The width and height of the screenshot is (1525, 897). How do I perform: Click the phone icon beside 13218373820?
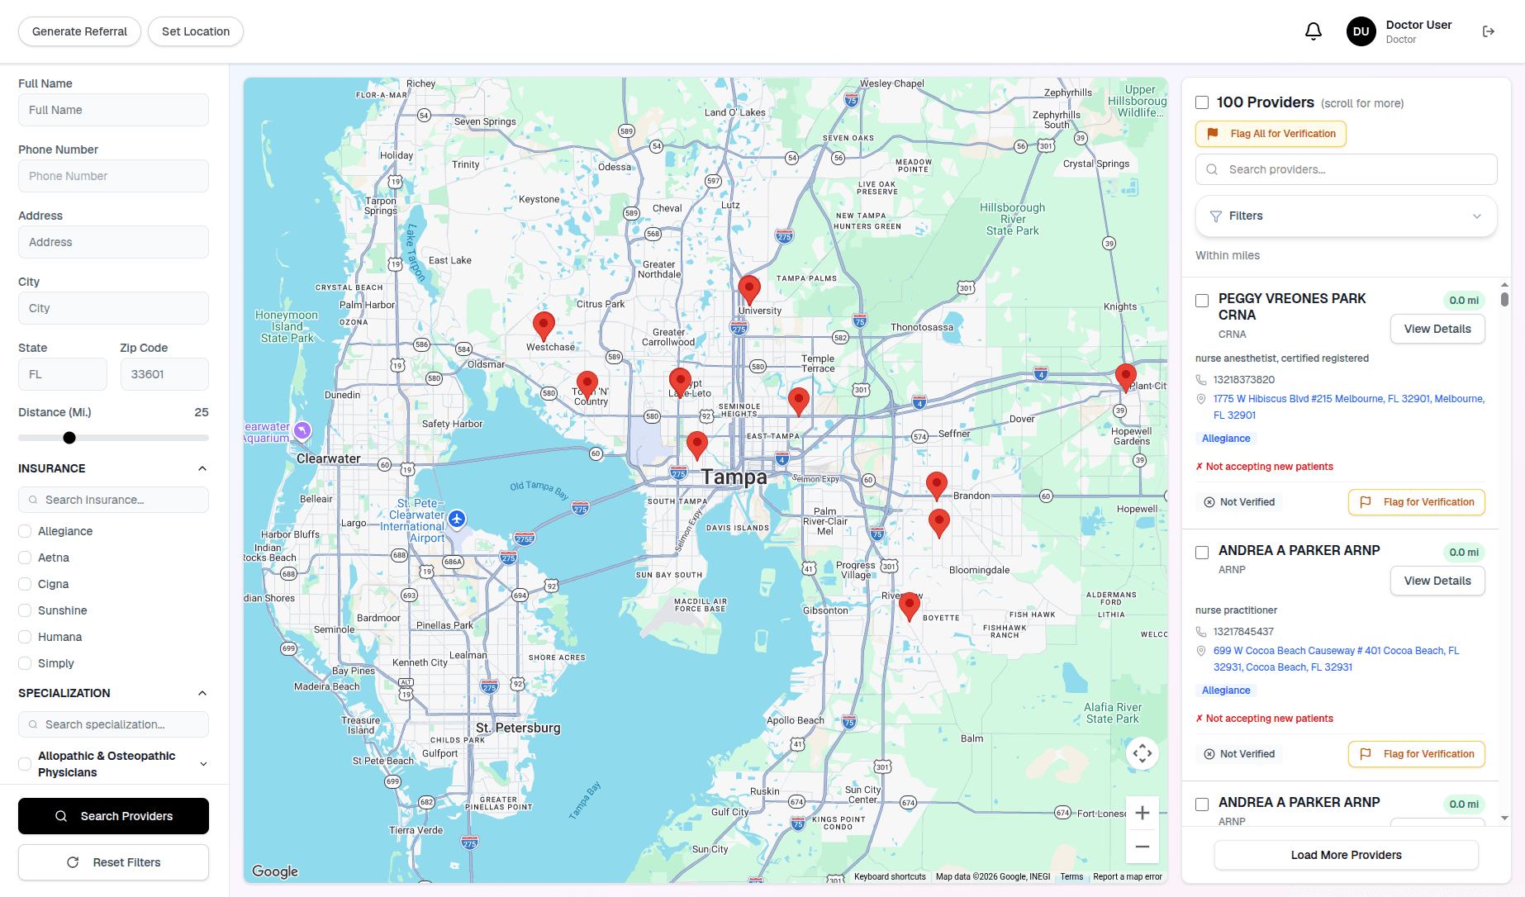(1201, 380)
